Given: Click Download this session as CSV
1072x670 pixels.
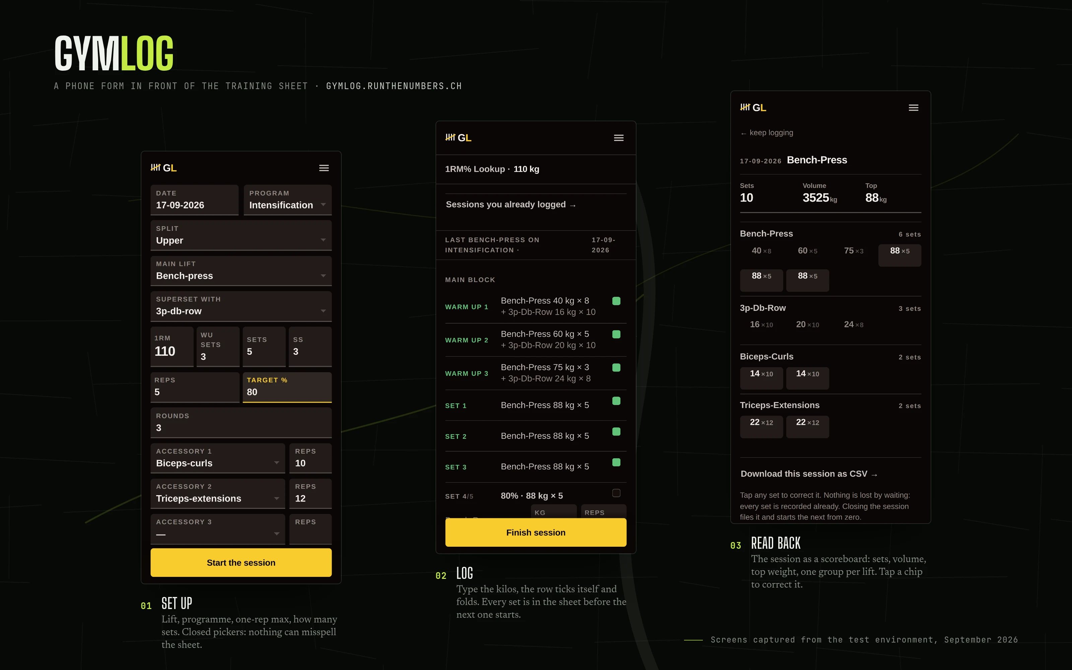Looking at the screenshot, I should click(x=809, y=474).
